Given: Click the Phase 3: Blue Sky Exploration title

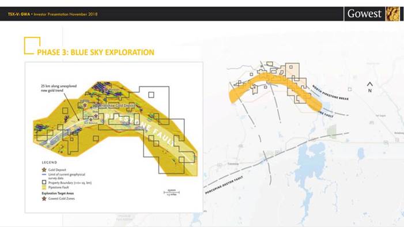Looking at the screenshot, I should click(x=96, y=52).
